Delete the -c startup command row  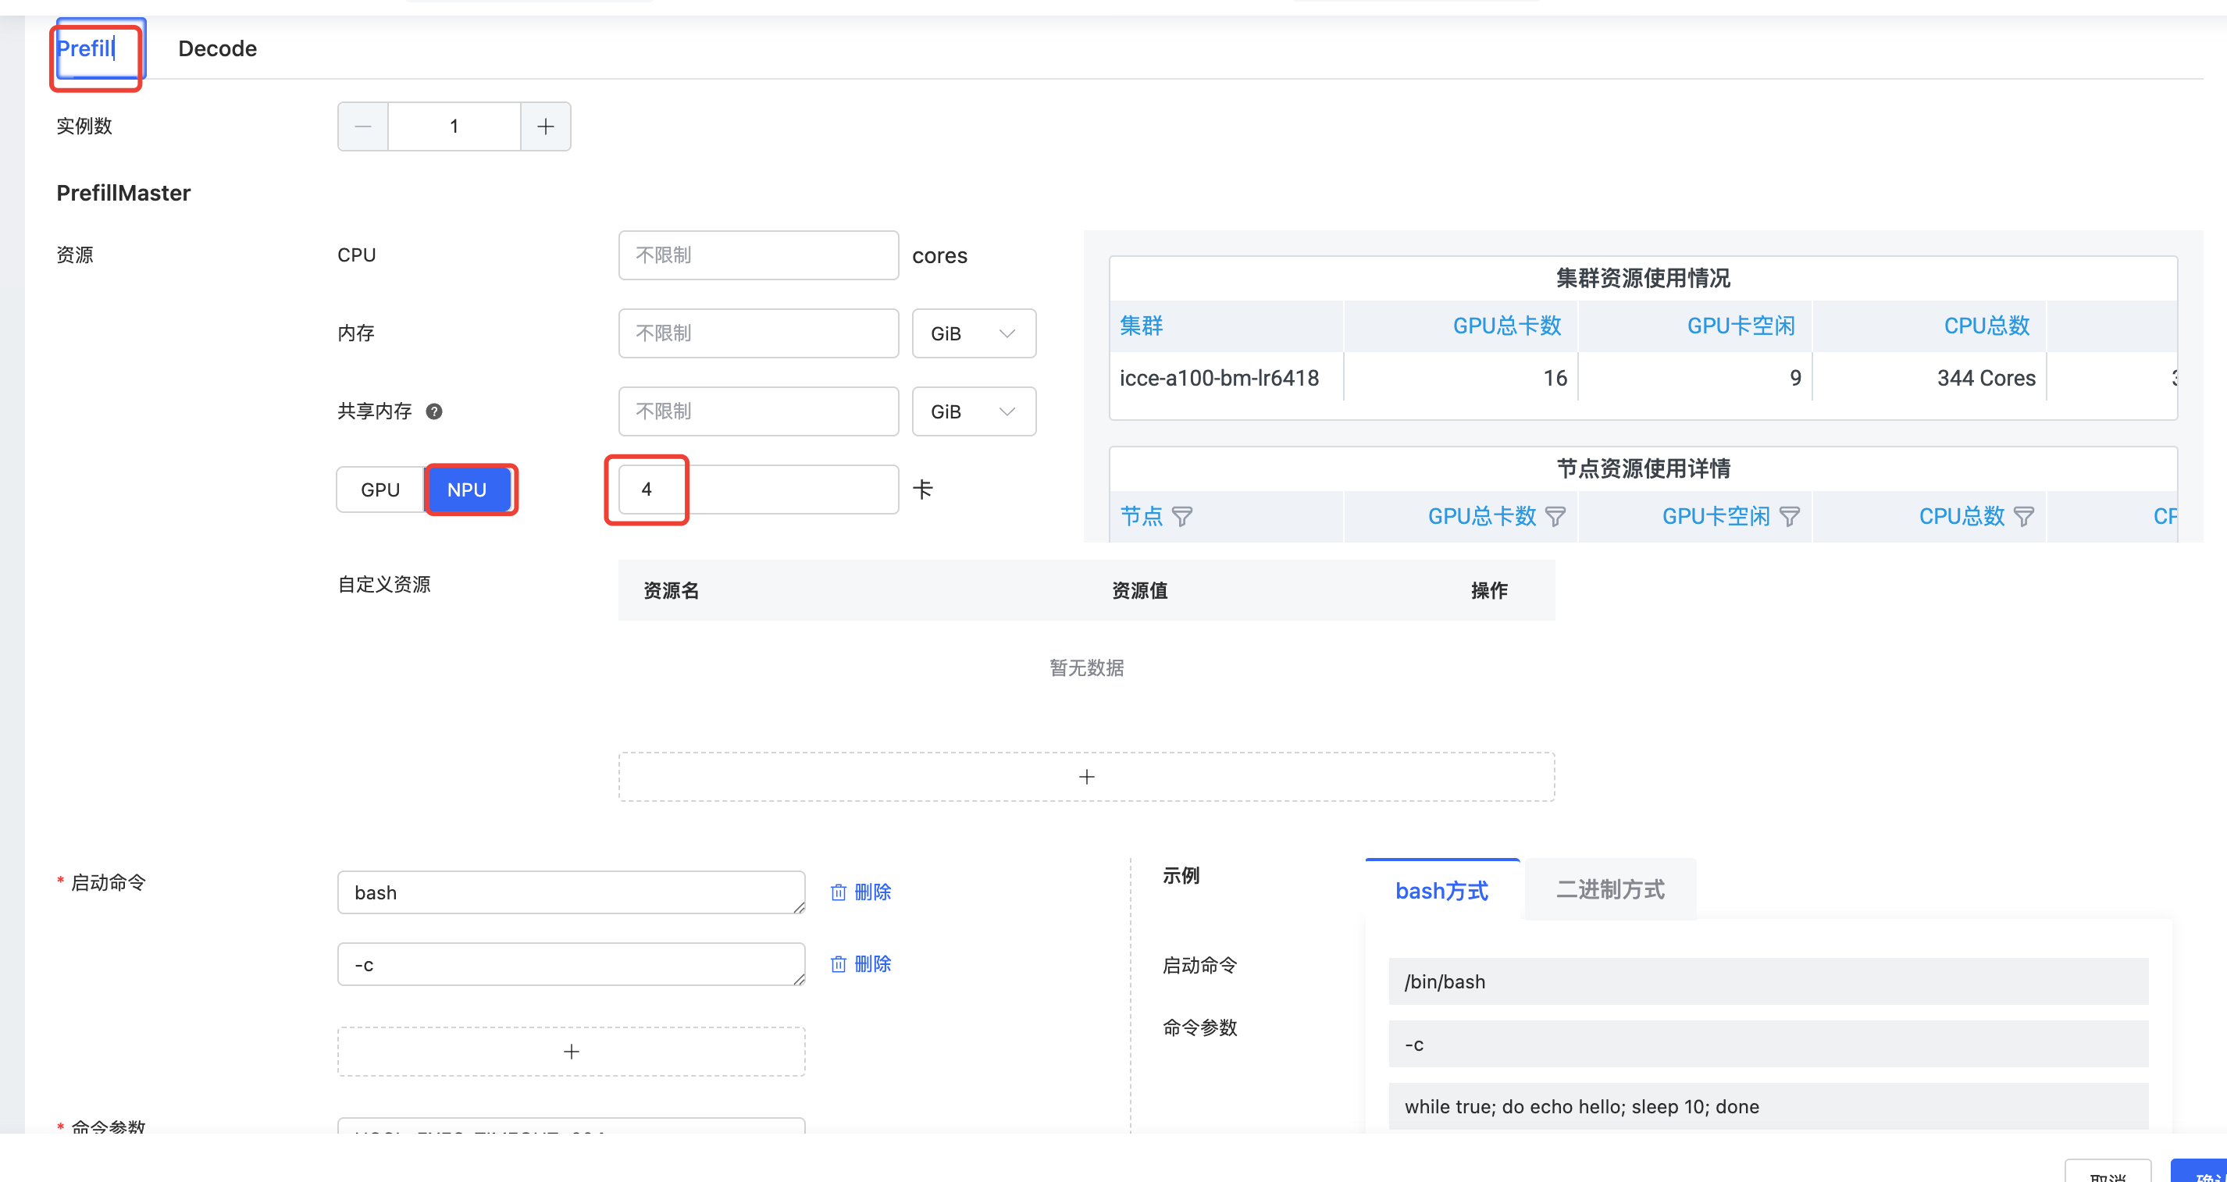coord(861,964)
